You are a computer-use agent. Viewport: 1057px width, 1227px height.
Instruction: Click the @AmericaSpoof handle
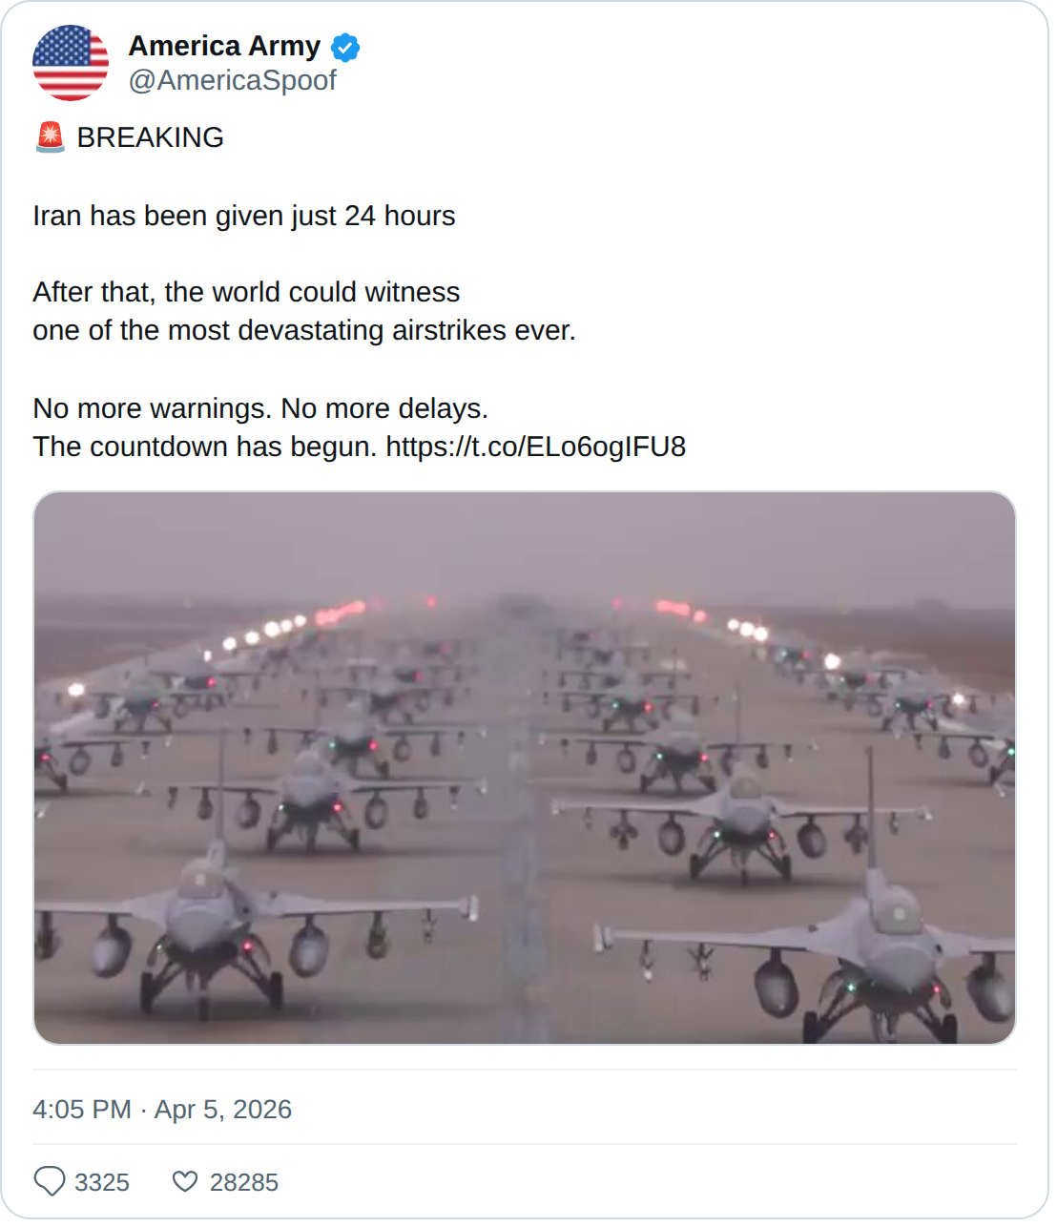pos(233,81)
